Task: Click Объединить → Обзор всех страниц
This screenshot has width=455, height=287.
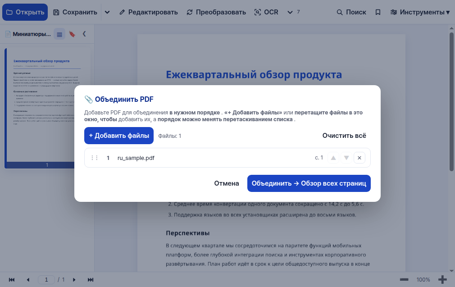Action: click(309, 183)
